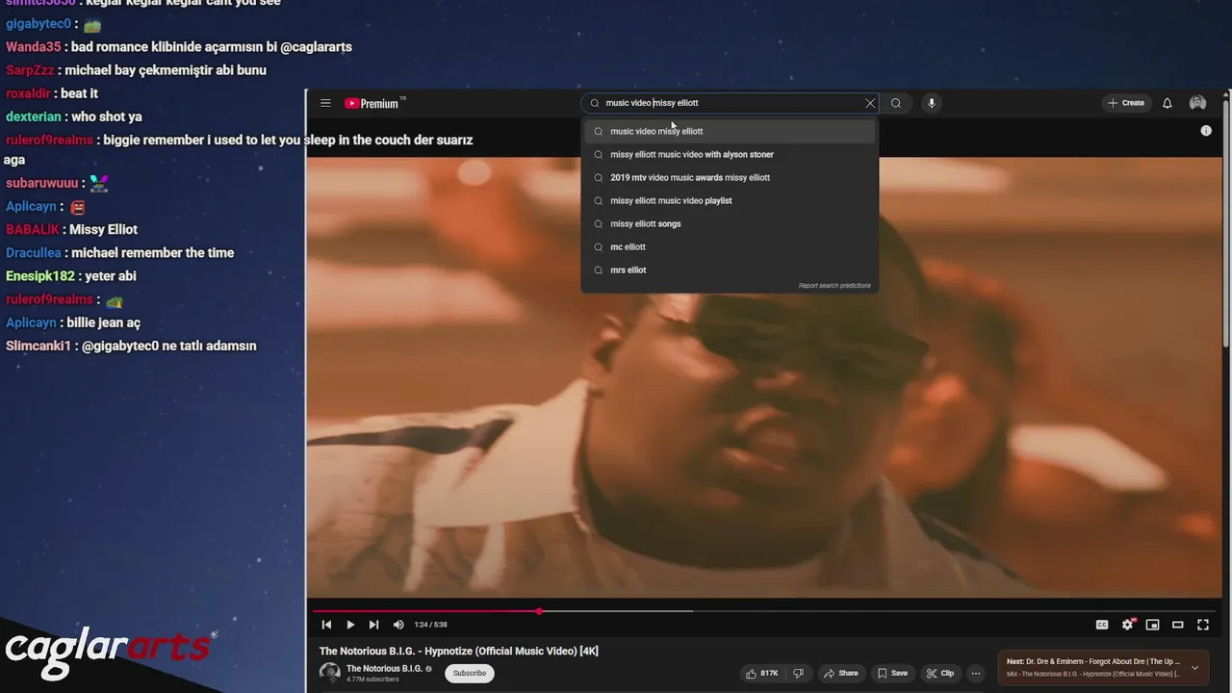
Task: Subscribe to The Notorious B.I.G.
Action: tap(470, 673)
